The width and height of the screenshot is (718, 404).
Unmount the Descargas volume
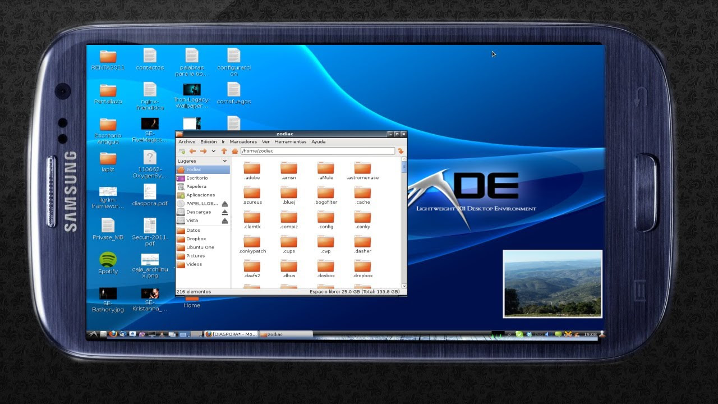pyautogui.click(x=224, y=212)
